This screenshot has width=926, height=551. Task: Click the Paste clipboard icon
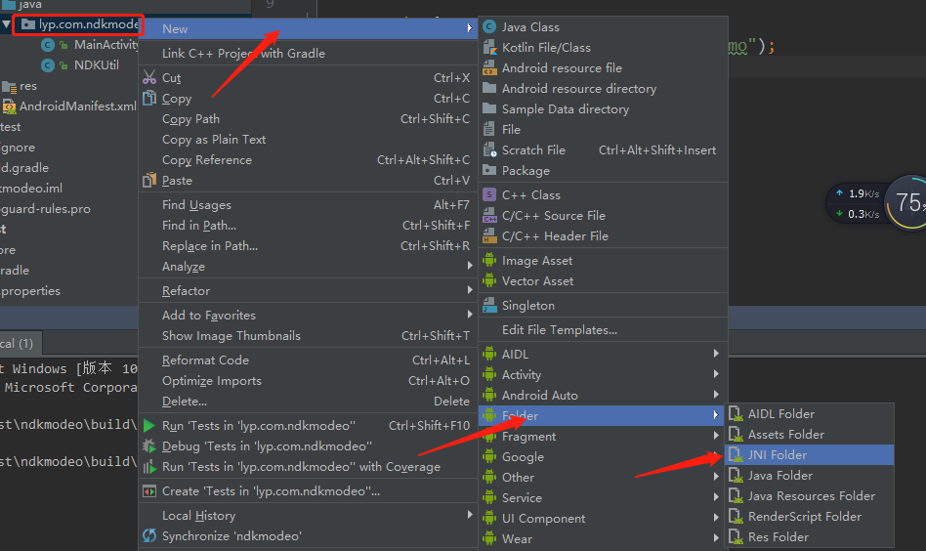149,180
